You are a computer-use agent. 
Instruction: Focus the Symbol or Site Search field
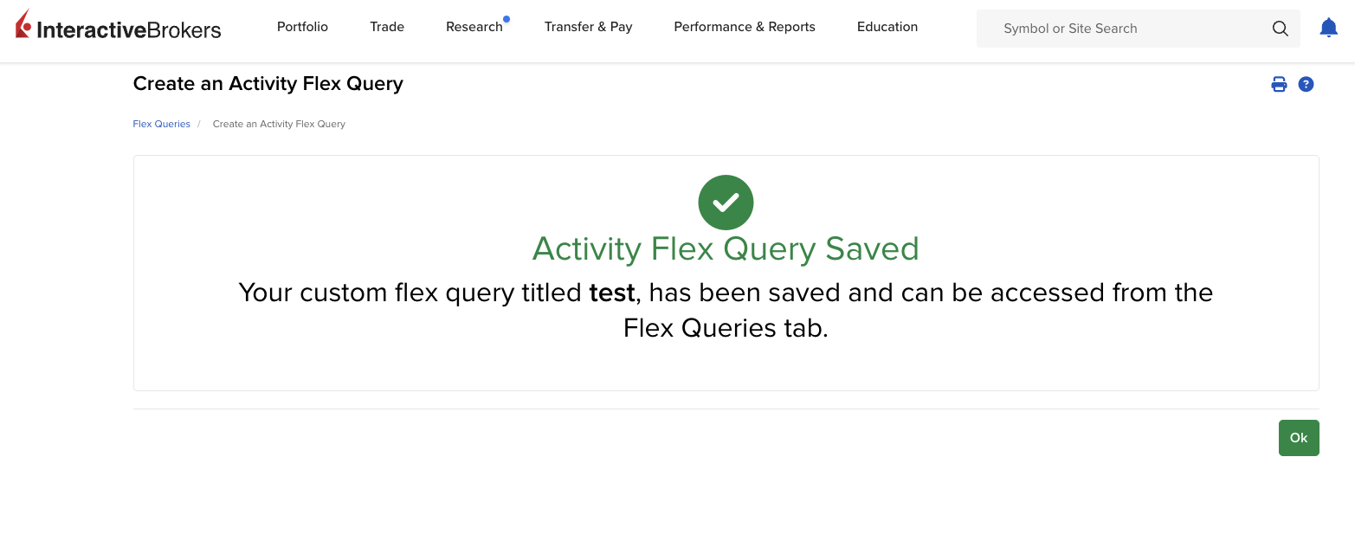click(x=1126, y=29)
